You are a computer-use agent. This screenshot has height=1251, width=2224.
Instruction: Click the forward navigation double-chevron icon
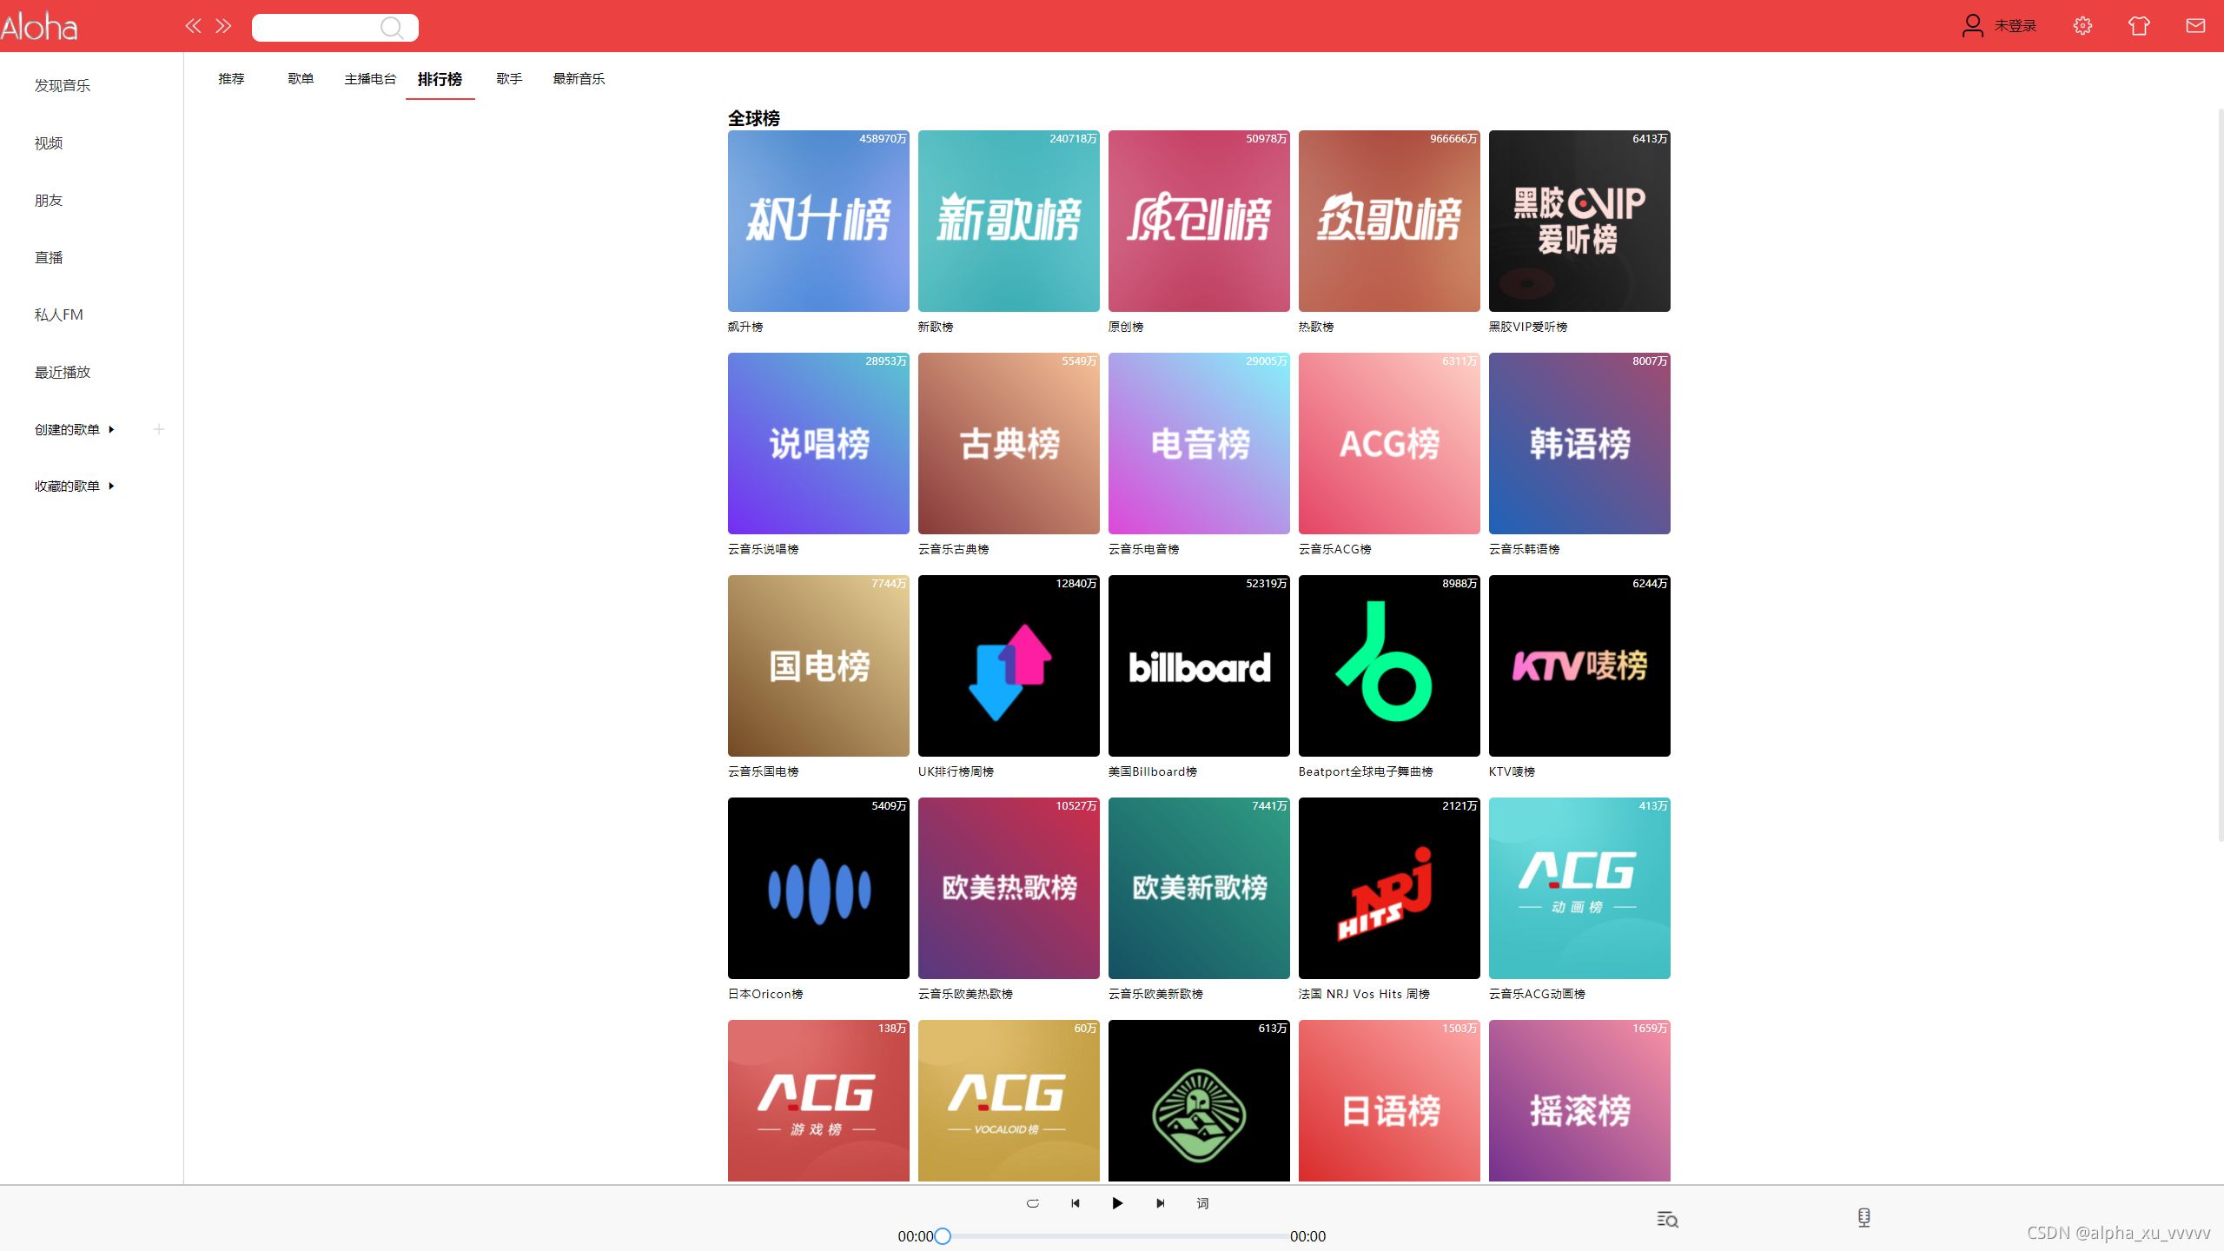223,26
